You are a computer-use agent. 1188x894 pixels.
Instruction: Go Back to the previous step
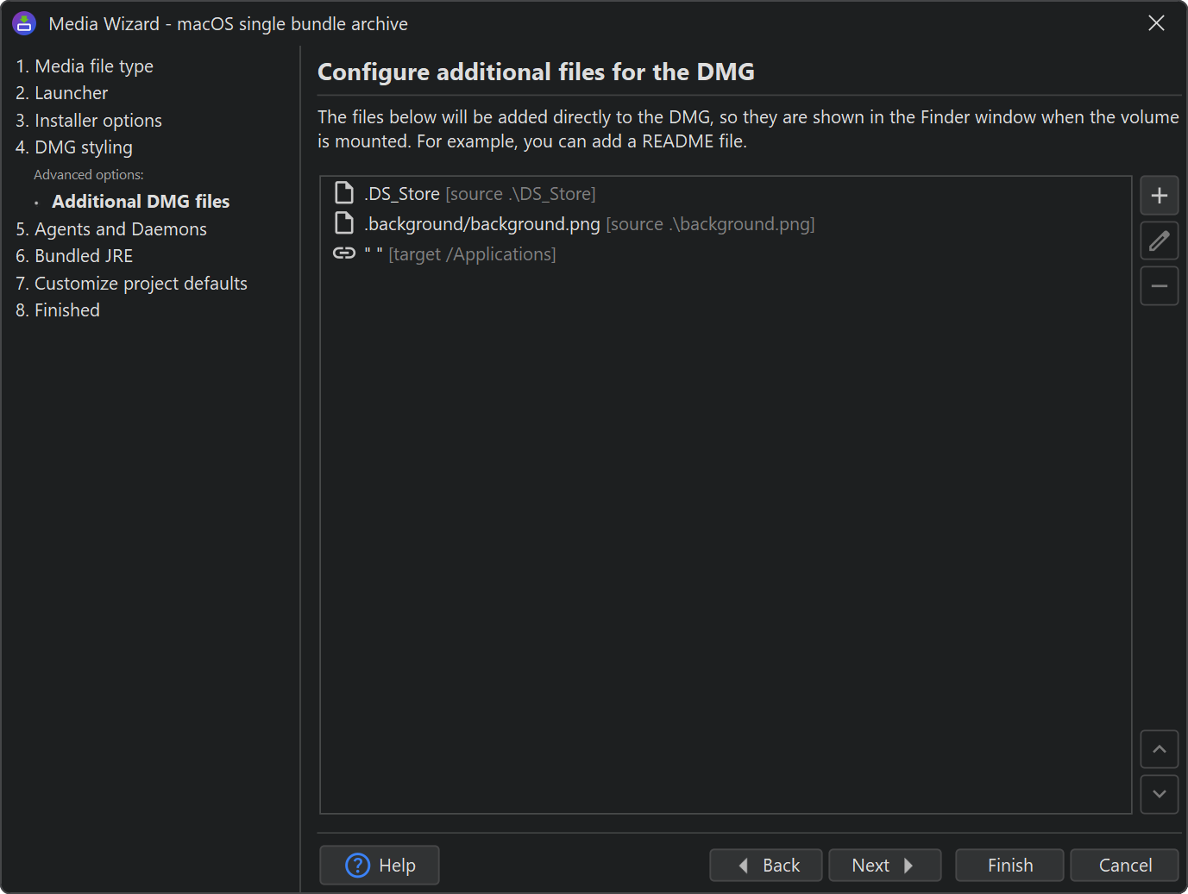point(765,865)
